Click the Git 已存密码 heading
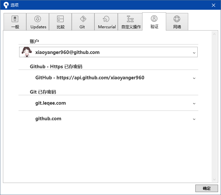Screen dimensions: 221x195 pos(43,92)
